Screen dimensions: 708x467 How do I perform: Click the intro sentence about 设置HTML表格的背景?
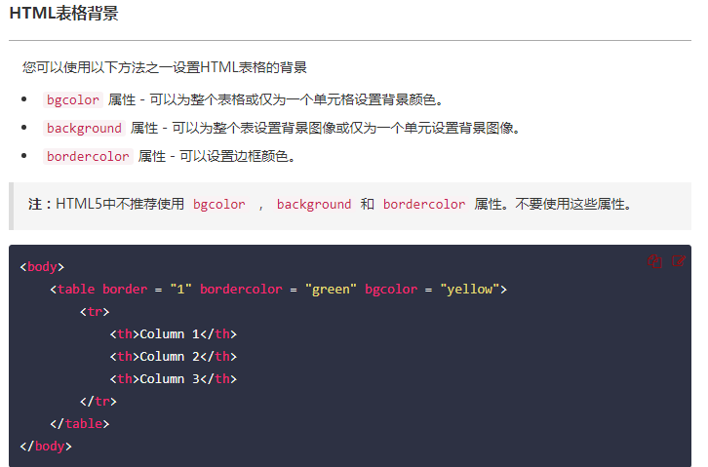pos(165,68)
